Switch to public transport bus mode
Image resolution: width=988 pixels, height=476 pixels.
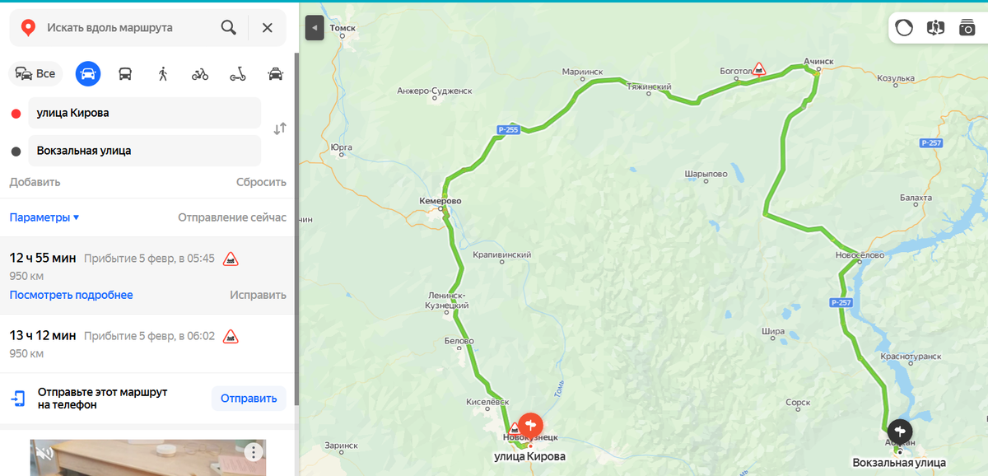coord(125,74)
